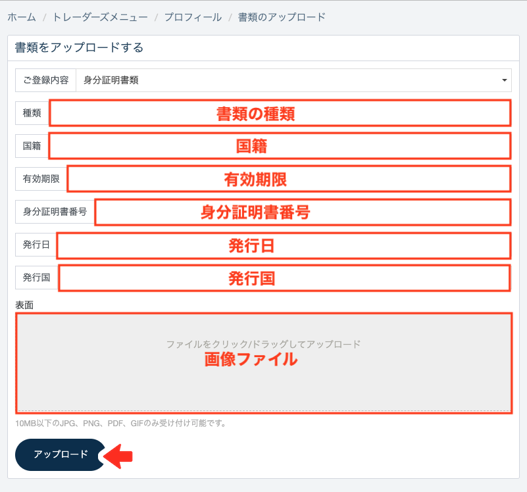The height and width of the screenshot is (492, 527).
Task: Focus the 身分証明書番号 input field
Action: coord(303,212)
